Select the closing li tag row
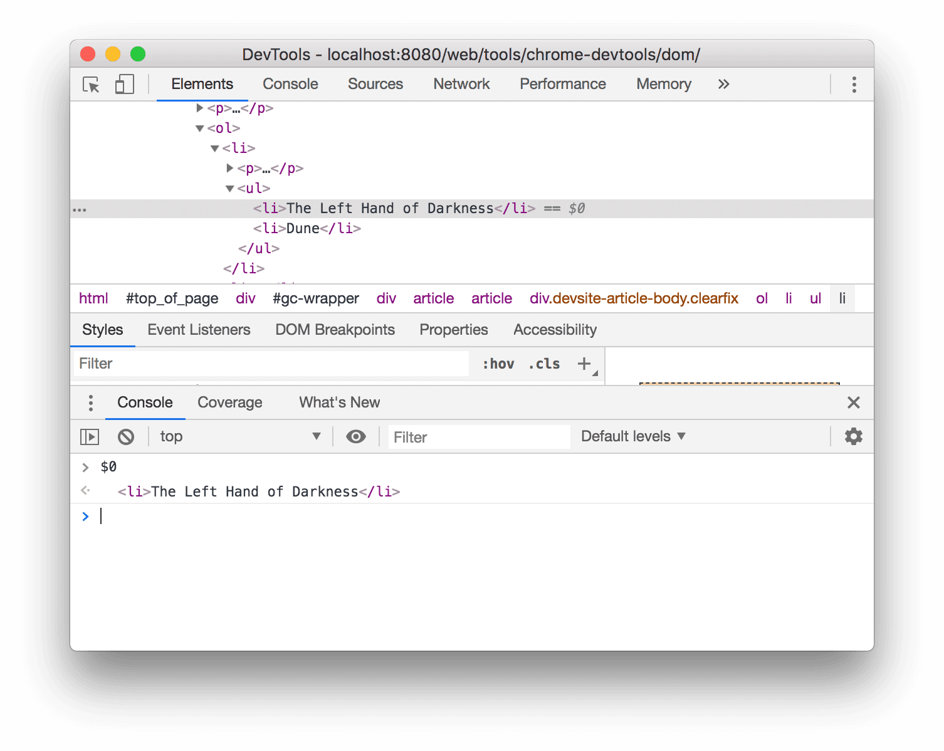This screenshot has height=751, width=944. (244, 268)
